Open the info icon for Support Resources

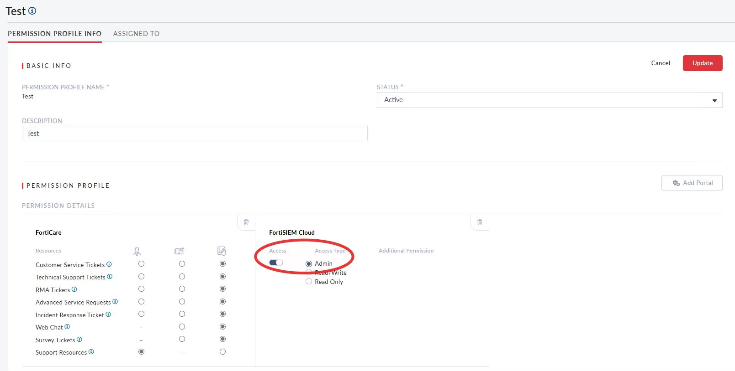tap(91, 352)
